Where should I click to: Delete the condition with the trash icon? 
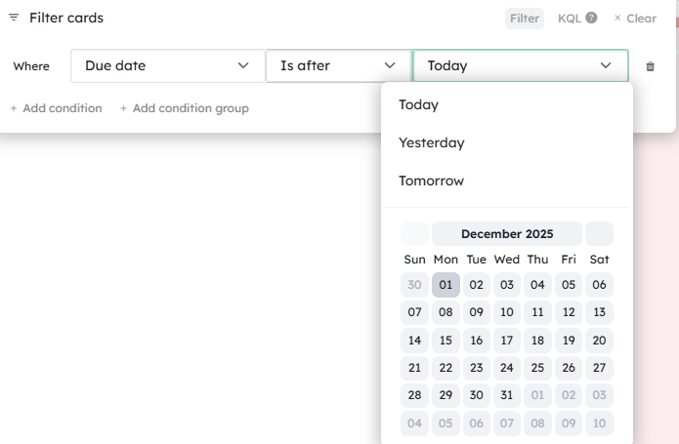pyautogui.click(x=651, y=66)
